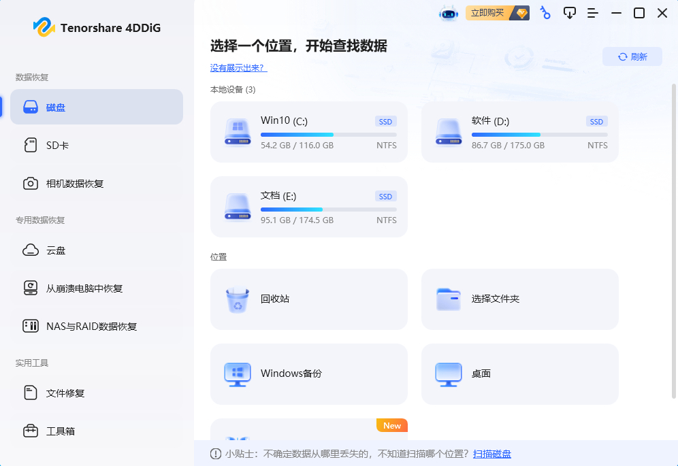Click the 54.2 GB / 116.0 GB text
Viewport: 678px width, 466px height.
tap(297, 146)
